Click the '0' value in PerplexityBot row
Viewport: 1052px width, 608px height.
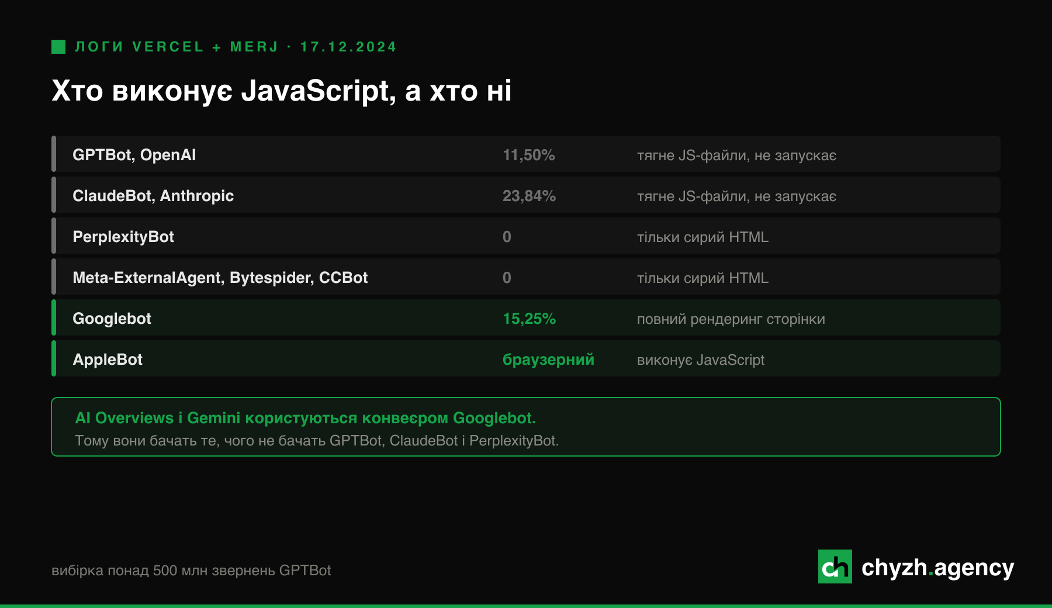(x=507, y=237)
